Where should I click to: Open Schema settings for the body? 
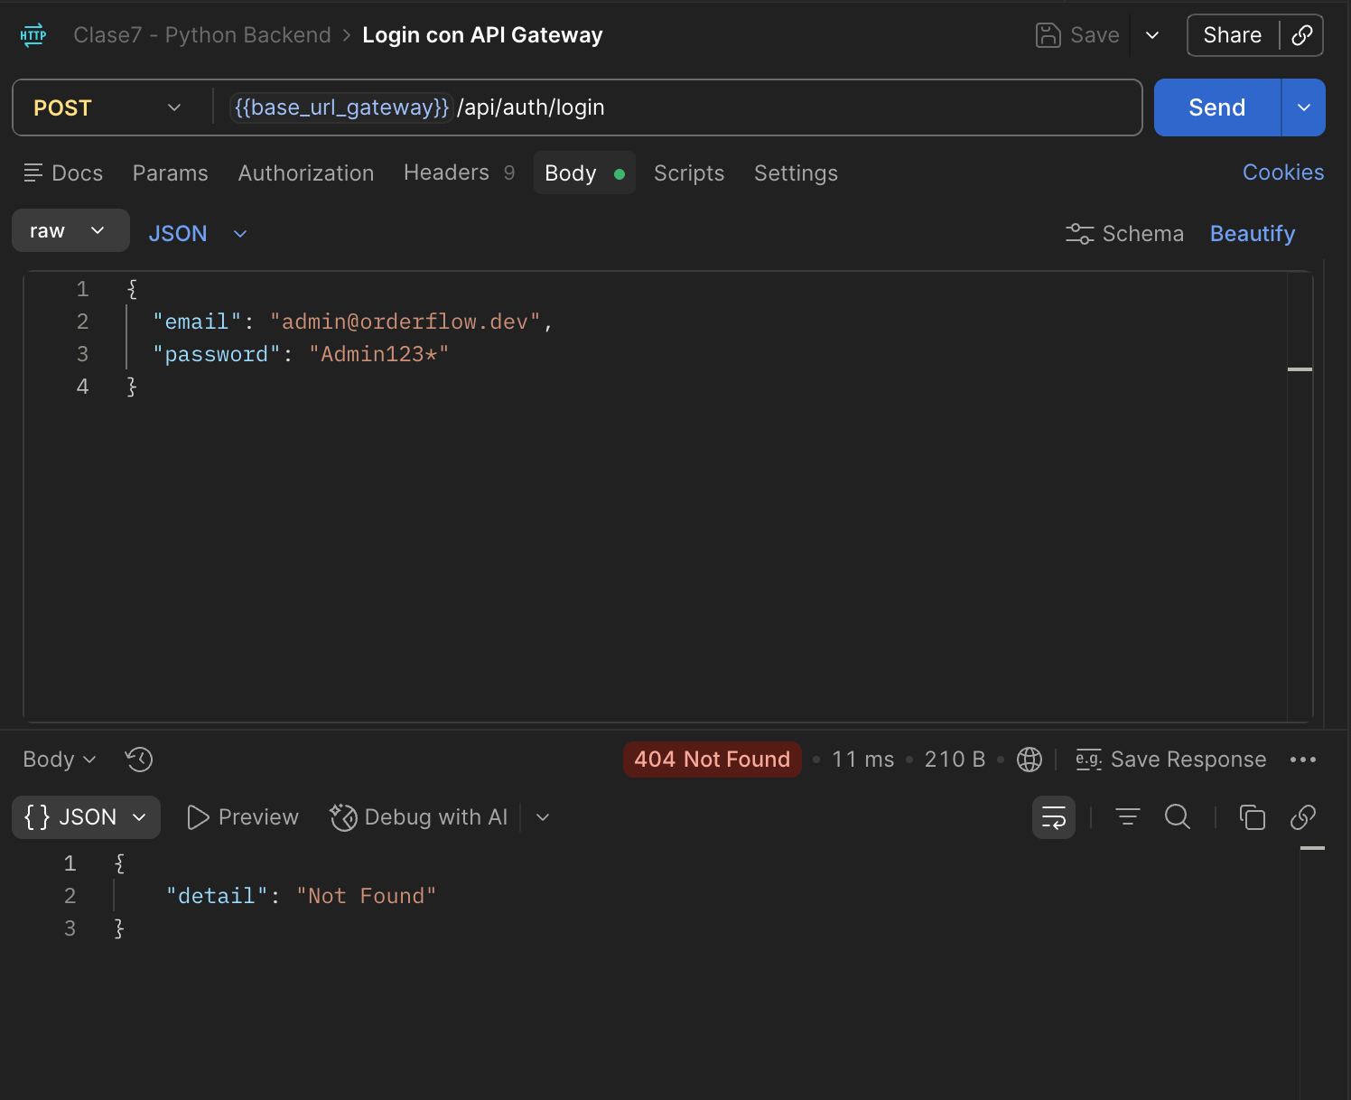(x=1124, y=234)
